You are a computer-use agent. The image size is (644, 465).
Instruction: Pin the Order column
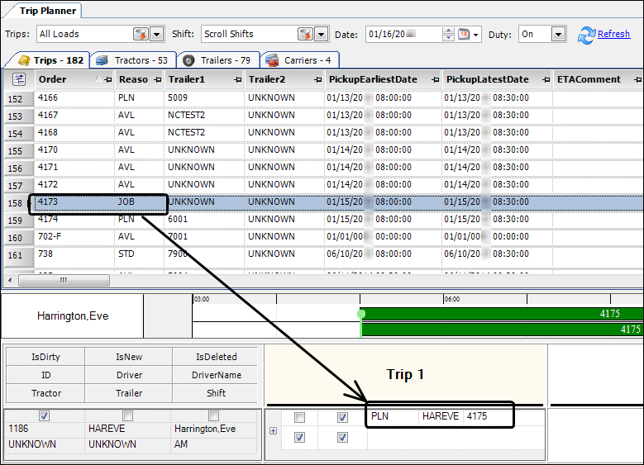pos(108,79)
